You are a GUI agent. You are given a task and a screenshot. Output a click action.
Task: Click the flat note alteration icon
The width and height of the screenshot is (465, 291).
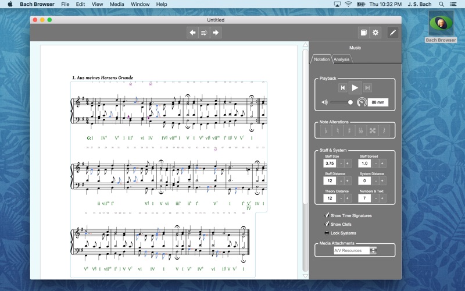pyautogui.click(x=326, y=130)
